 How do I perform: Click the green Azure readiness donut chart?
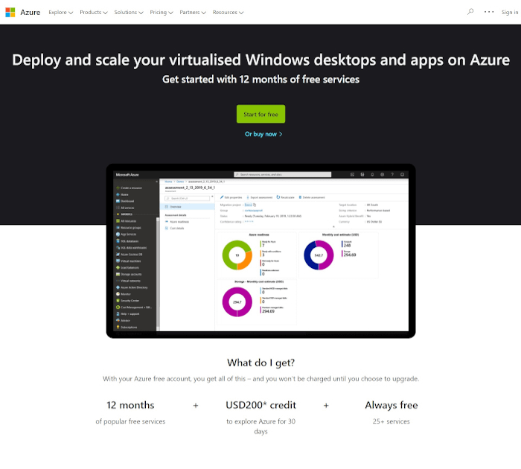pyautogui.click(x=238, y=255)
